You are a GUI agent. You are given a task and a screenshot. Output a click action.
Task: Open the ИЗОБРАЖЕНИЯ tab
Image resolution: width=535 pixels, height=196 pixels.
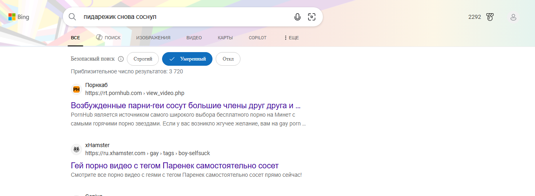click(x=153, y=38)
